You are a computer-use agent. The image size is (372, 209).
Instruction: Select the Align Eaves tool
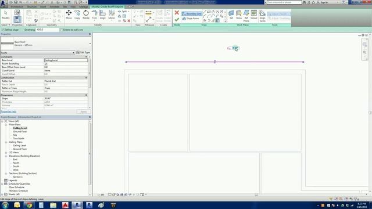[x=262, y=16]
